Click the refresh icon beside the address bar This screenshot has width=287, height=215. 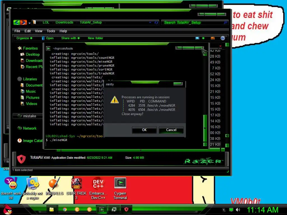(156, 22)
